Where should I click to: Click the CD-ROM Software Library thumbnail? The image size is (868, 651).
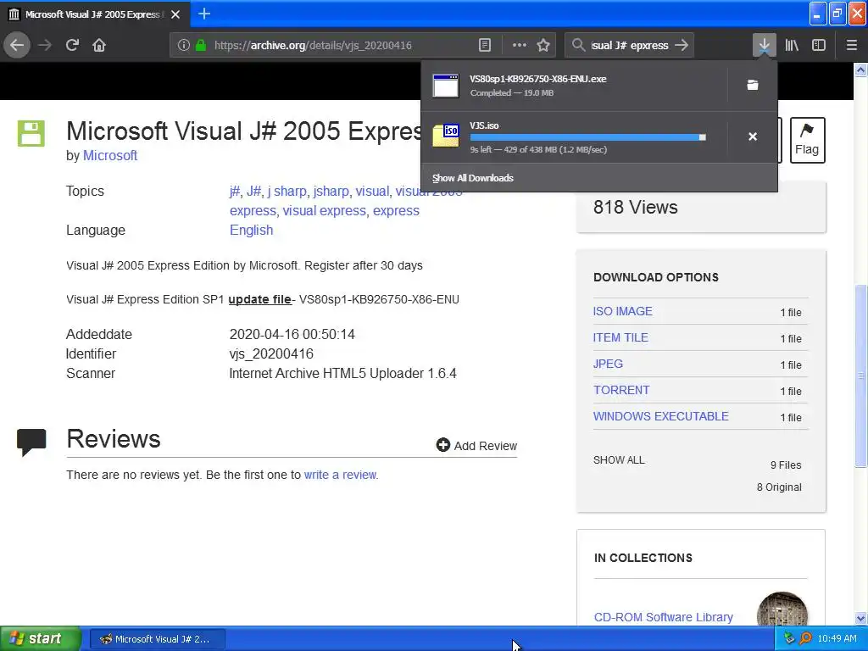782,609
